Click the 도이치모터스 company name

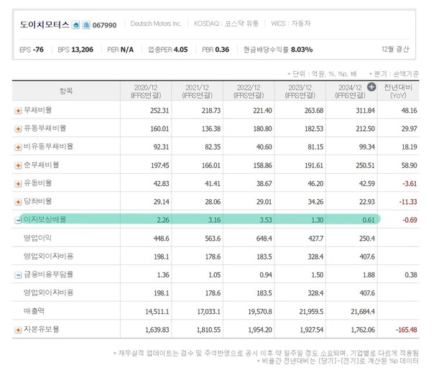(45, 24)
